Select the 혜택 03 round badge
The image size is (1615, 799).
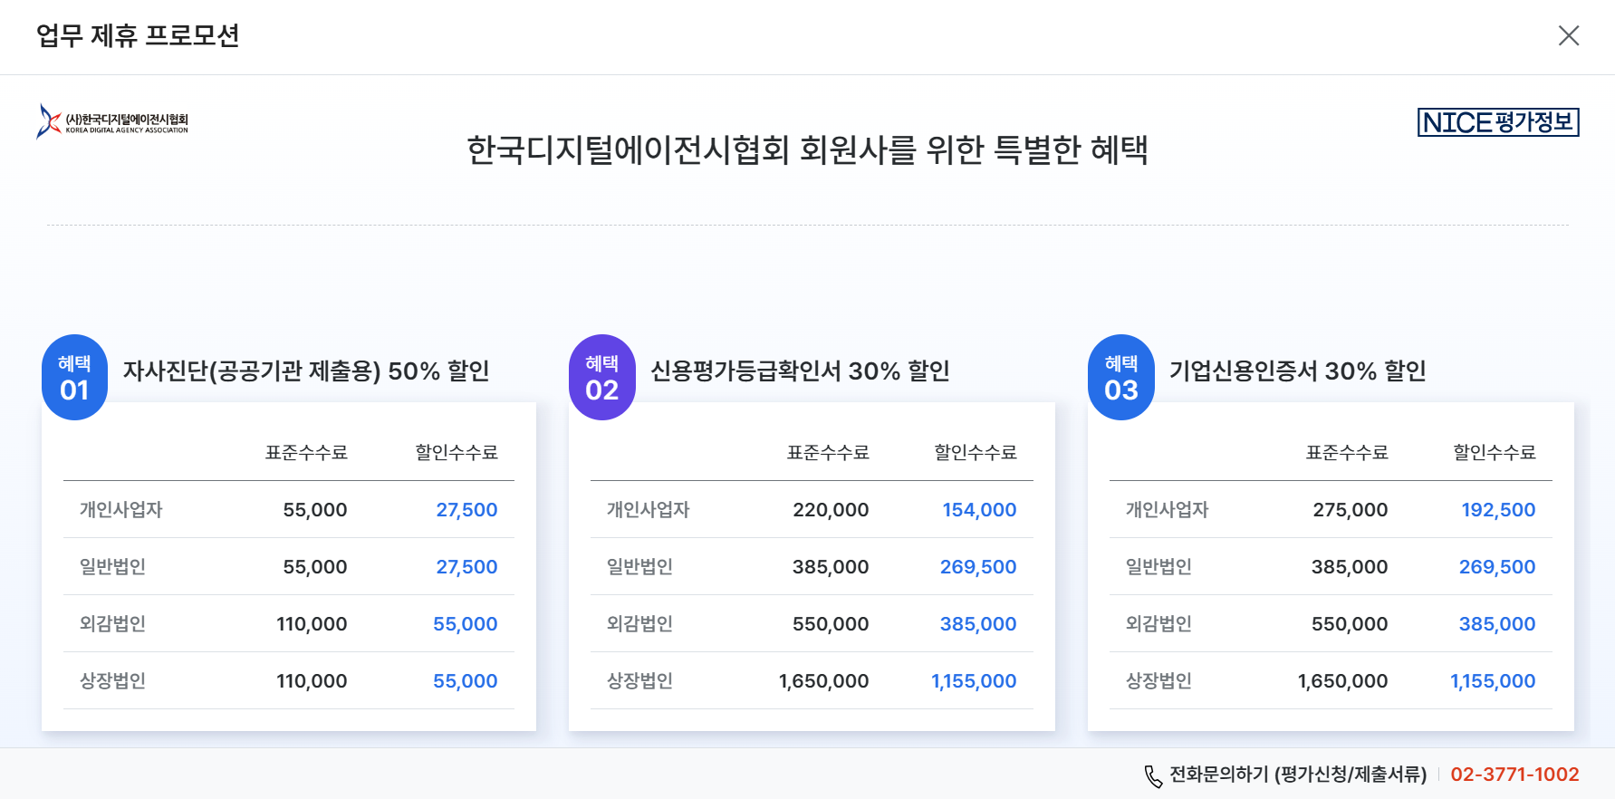tap(1120, 377)
